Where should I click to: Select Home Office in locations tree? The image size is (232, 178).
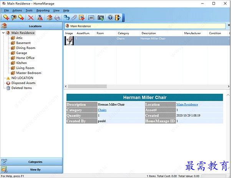point(25,58)
